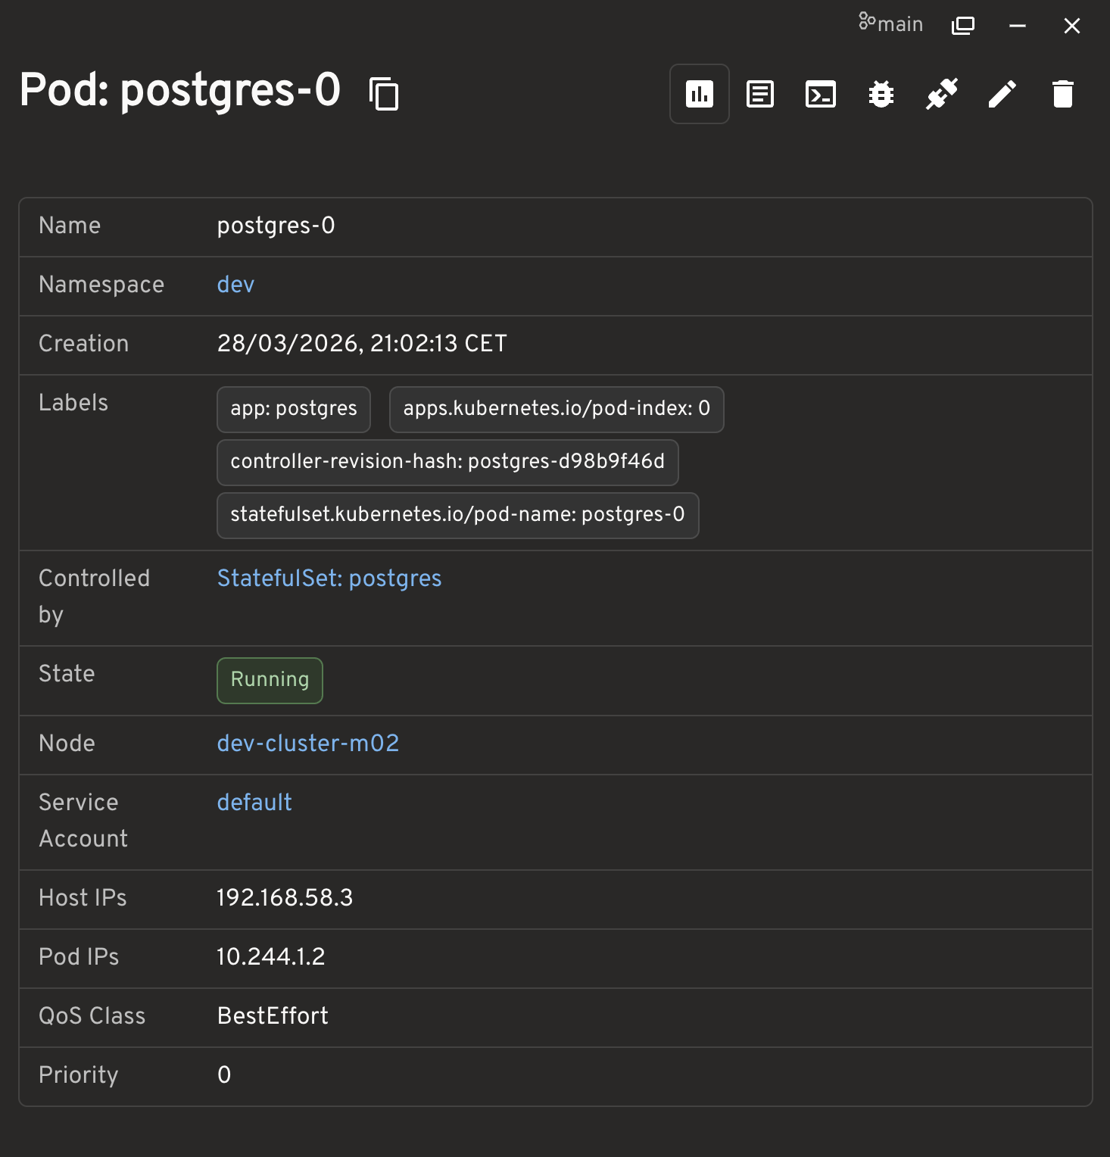
Task: Set up port forwarding for the pod
Action: coord(941,93)
